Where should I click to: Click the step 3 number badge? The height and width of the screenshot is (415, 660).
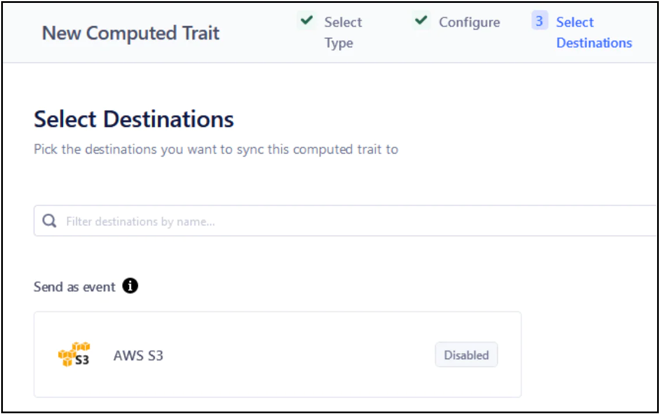pos(539,22)
